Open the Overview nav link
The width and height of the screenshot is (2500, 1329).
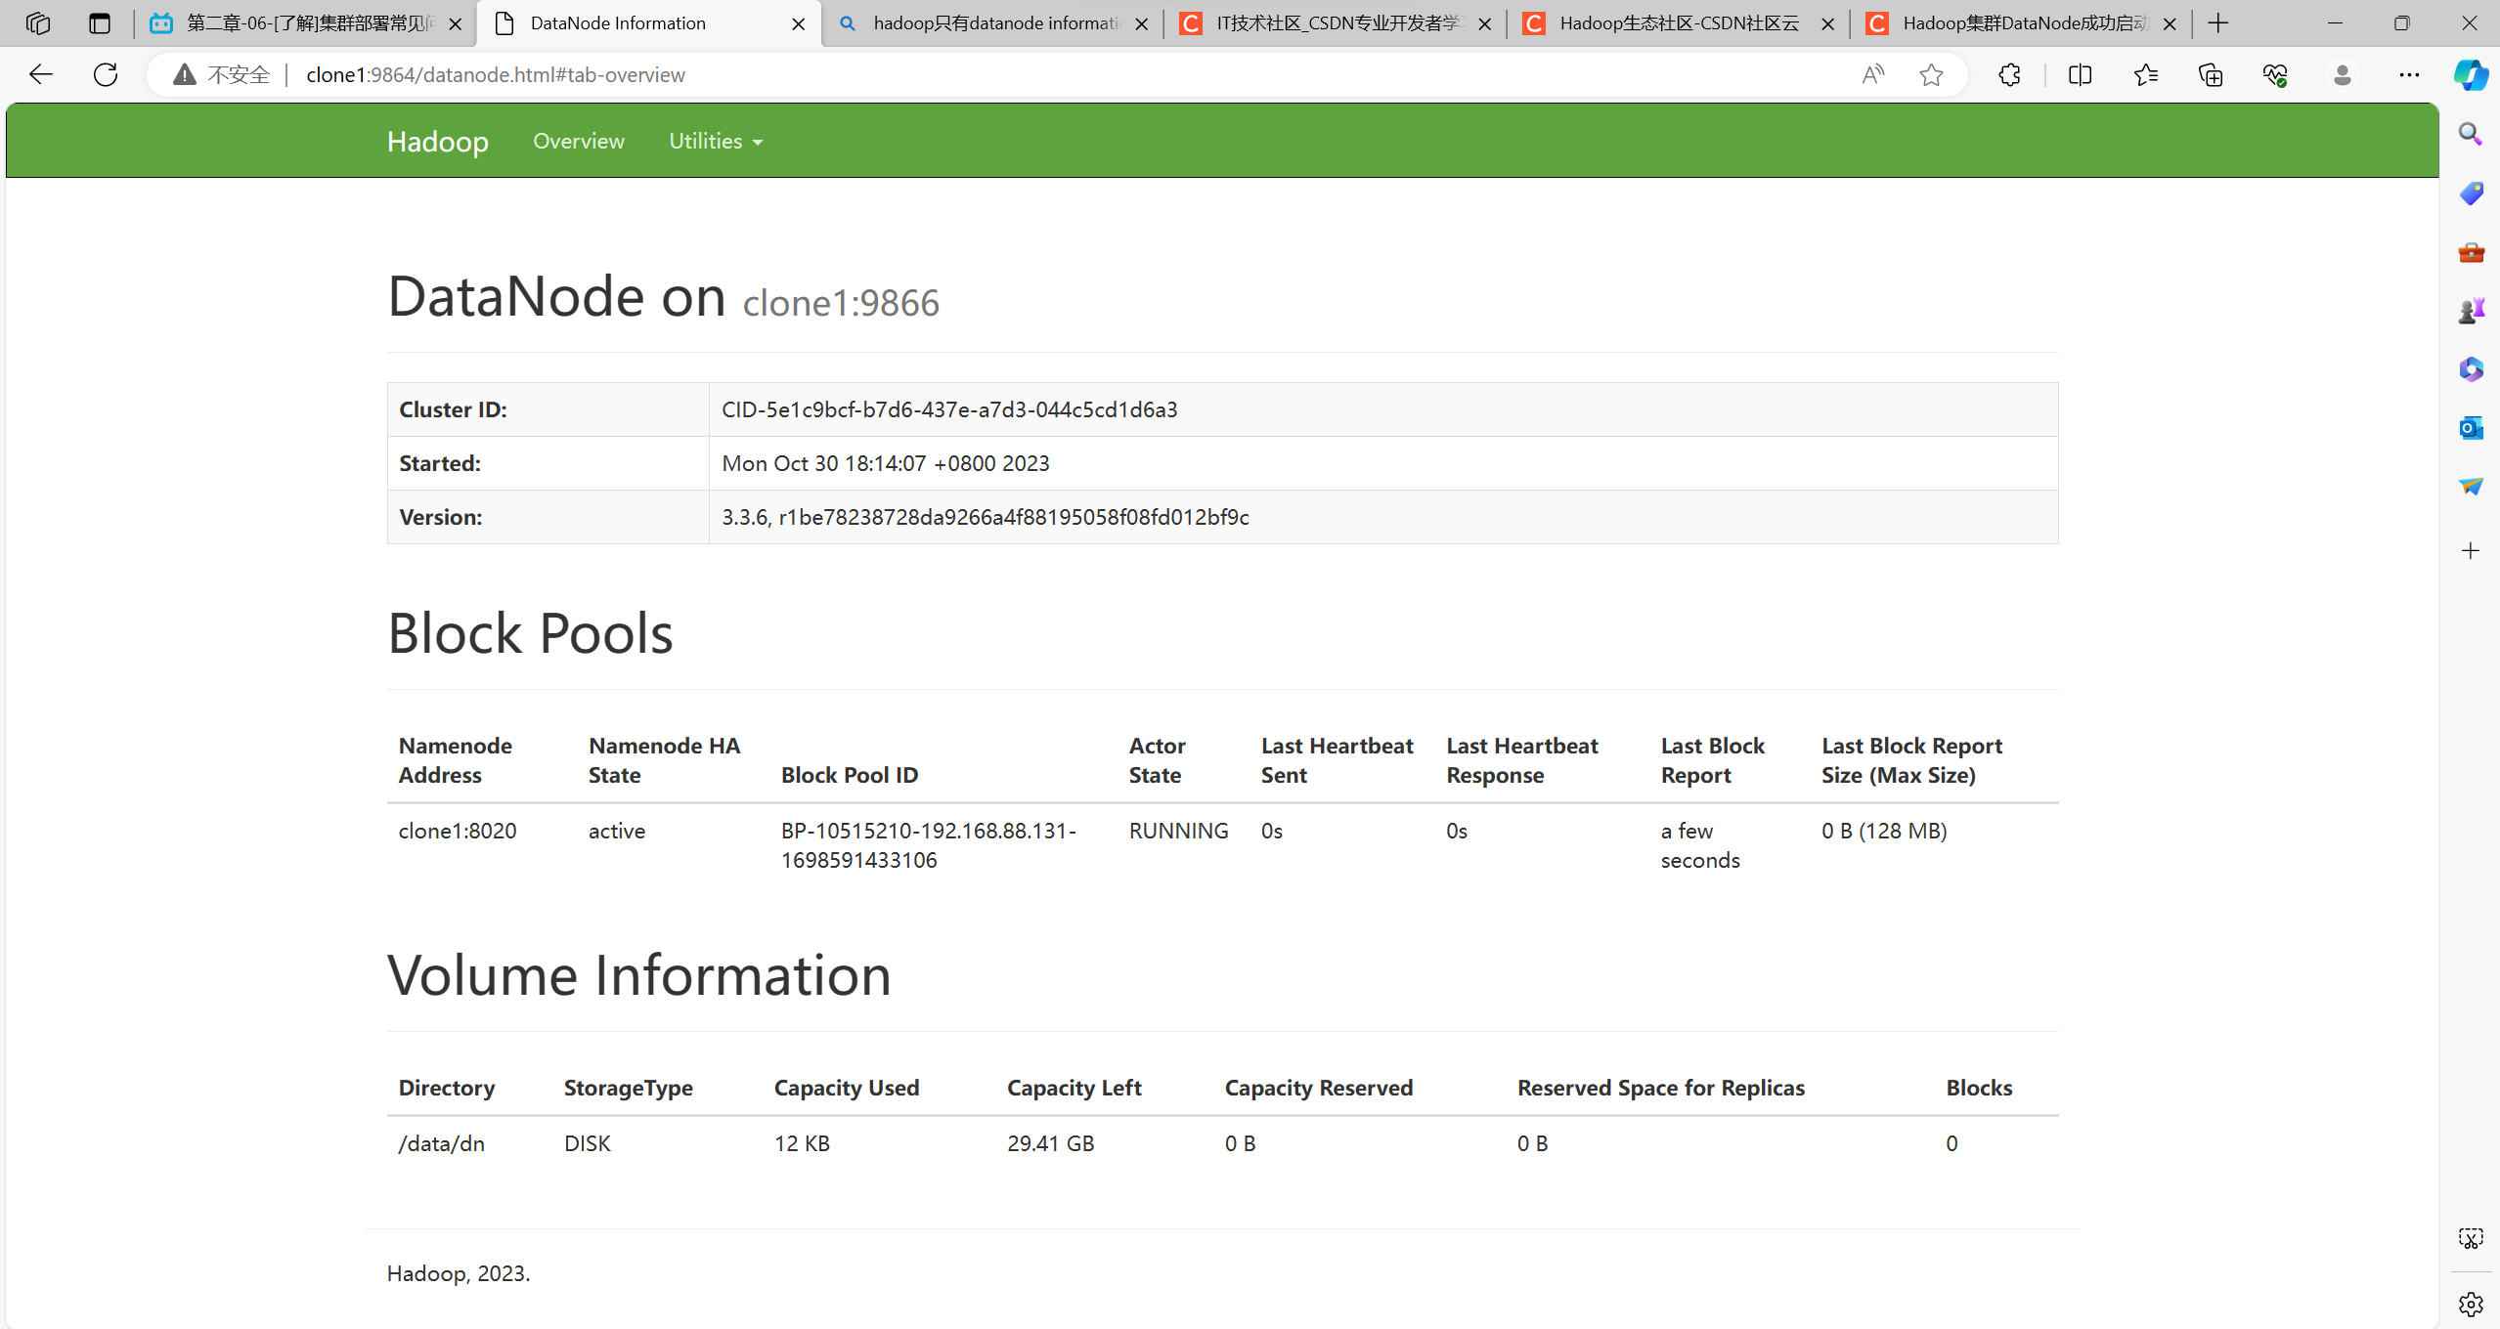(x=579, y=142)
